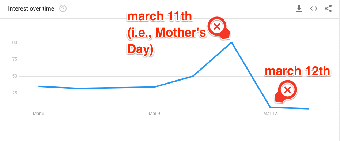Select the peak data point at 100
Screen dimensions: 340x141
pyautogui.click(x=231, y=42)
